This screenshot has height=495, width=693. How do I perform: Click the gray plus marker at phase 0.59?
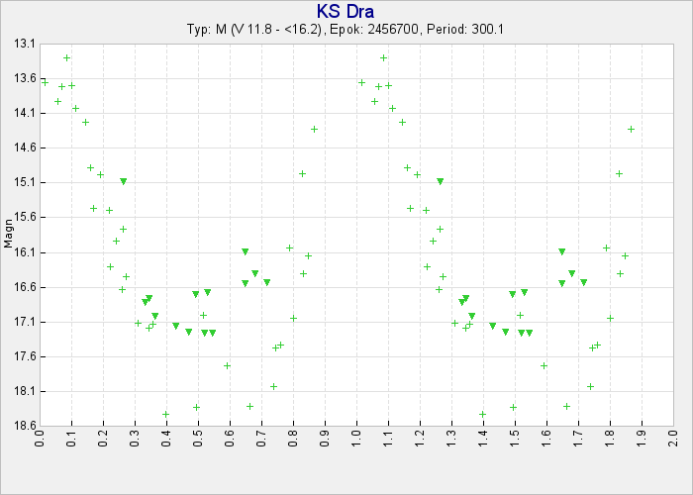coord(227,365)
